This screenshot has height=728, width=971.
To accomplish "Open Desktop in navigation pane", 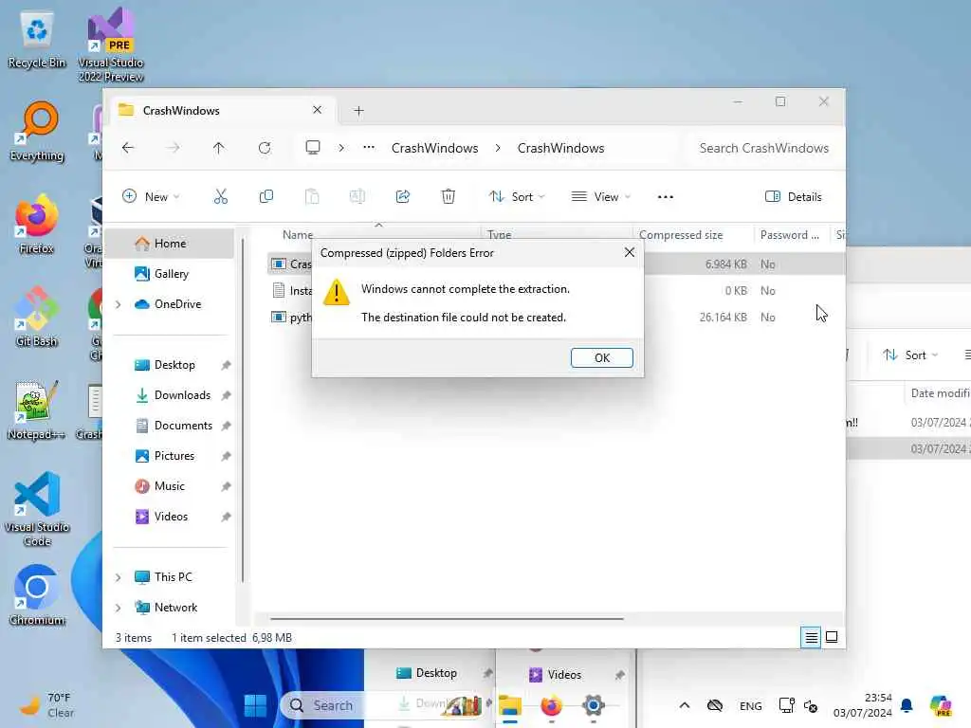I will point(174,365).
